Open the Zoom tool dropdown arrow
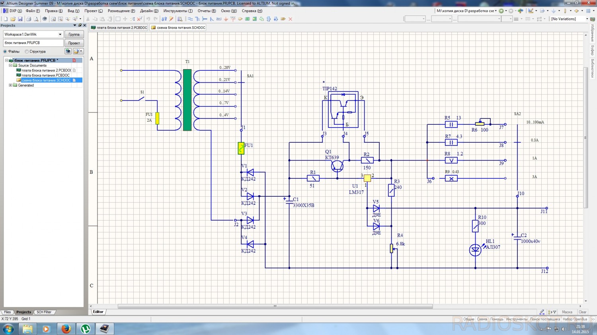The image size is (597, 335). tap(80, 19)
